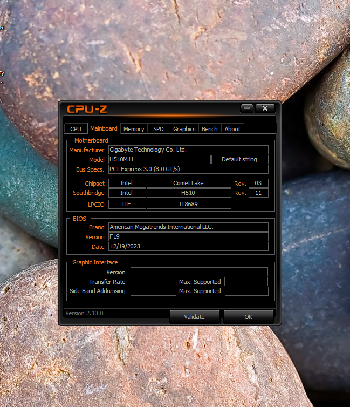The image size is (350, 407).
Task: Click the Validate button
Action: click(195, 317)
